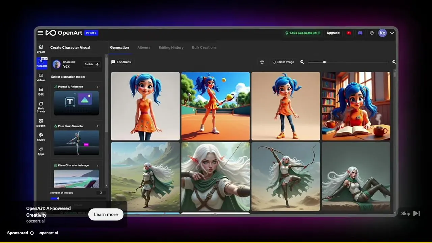The image size is (432, 243).
Task: Open the help question mark icon
Action: point(372,33)
